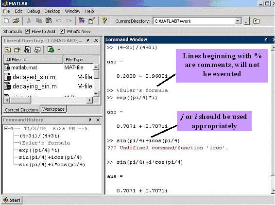Image resolution: width=275 pixels, height=205 pixels.
Task: Click the Redo arrow icon
Action: pyautogui.click(x=69, y=21)
